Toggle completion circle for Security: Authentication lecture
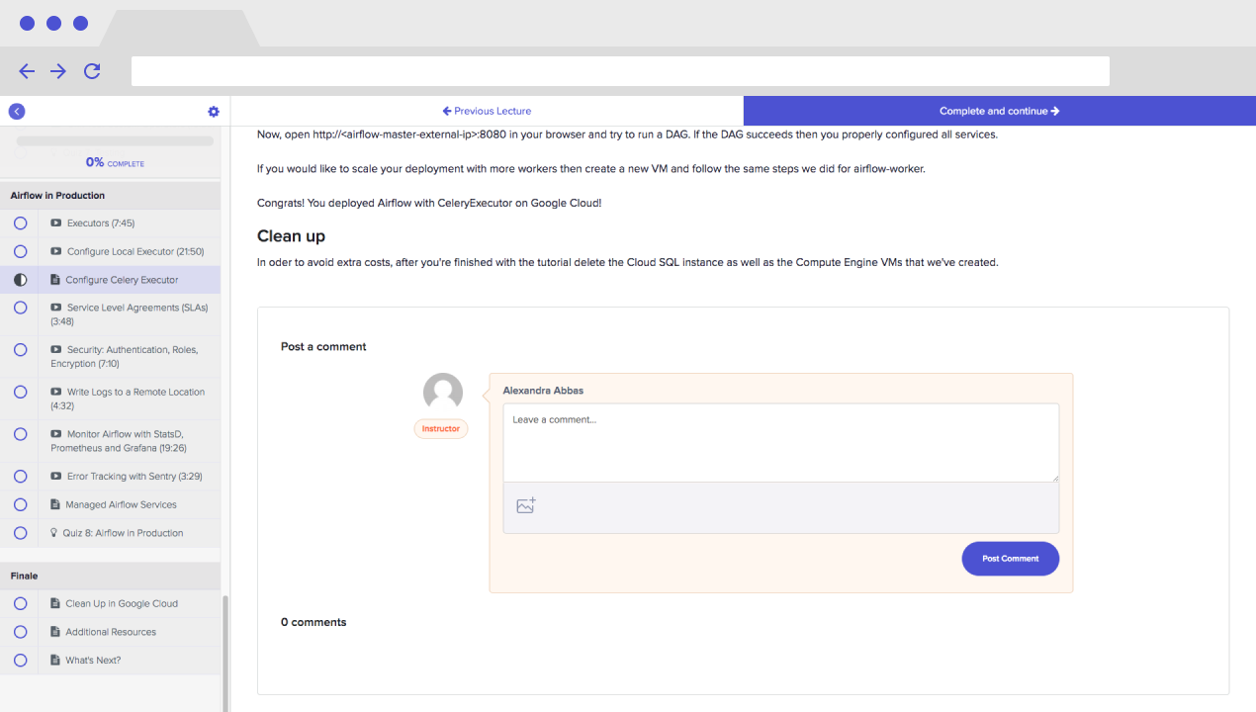 [21, 350]
